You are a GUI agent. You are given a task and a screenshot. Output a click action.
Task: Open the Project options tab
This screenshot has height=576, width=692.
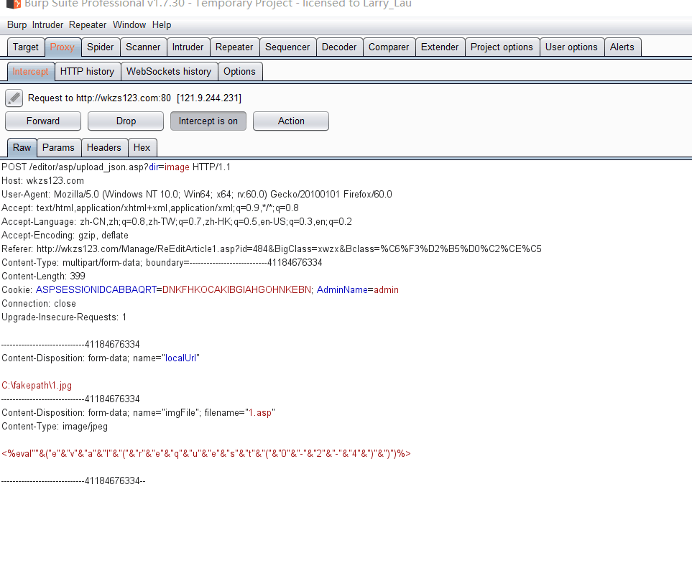pyautogui.click(x=502, y=47)
